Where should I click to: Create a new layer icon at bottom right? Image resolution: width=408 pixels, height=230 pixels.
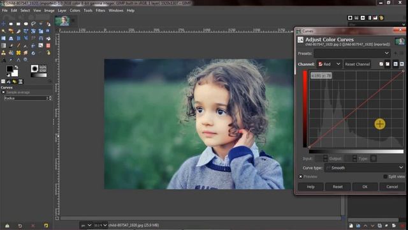351,226
